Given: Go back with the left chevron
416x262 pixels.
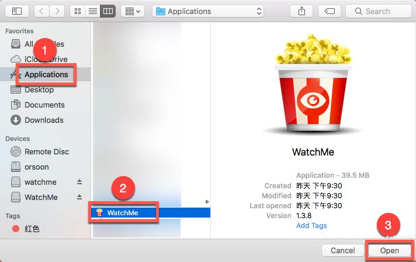Looking at the screenshot, I should pyautogui.click(x=41, y=11).
